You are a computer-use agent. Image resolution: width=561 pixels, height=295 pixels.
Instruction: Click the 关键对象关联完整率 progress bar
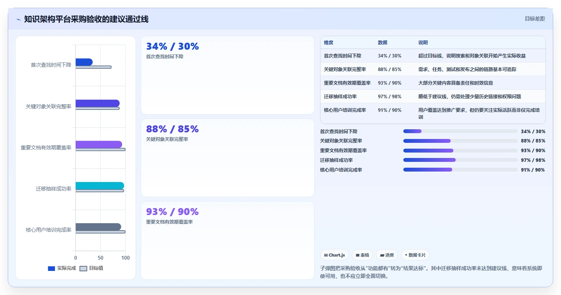tap(460, 141)
